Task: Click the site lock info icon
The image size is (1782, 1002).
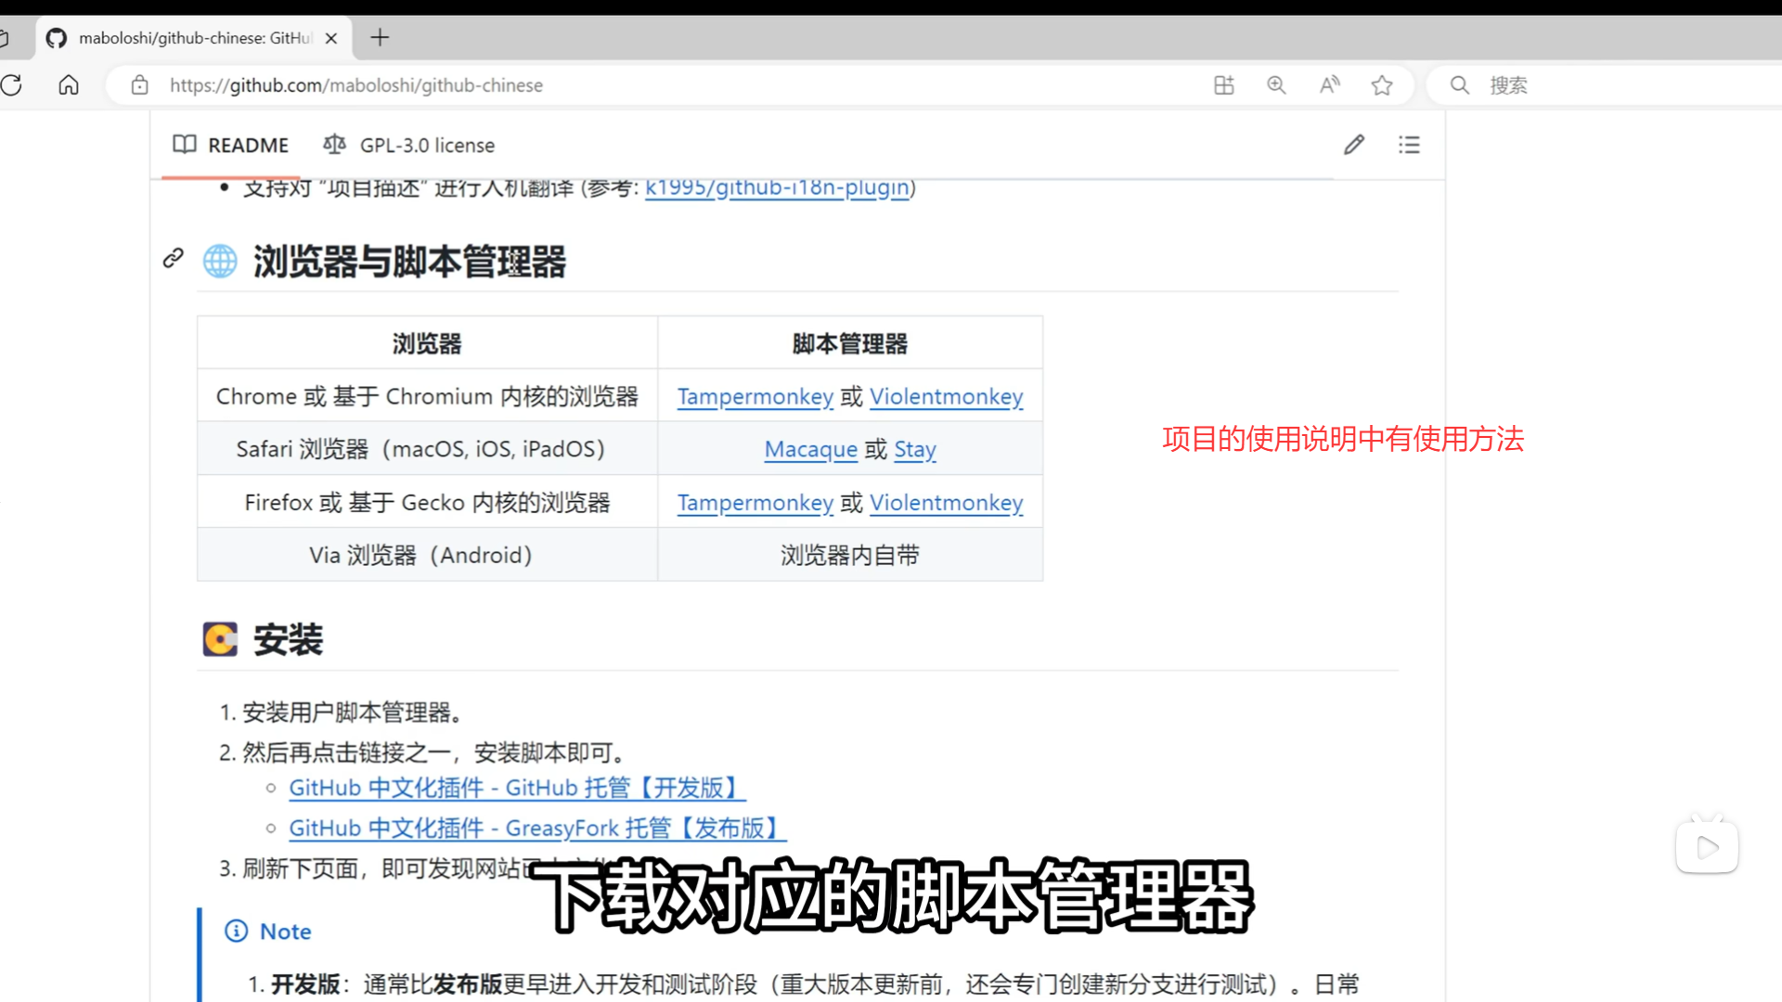Action: (140, 85)
